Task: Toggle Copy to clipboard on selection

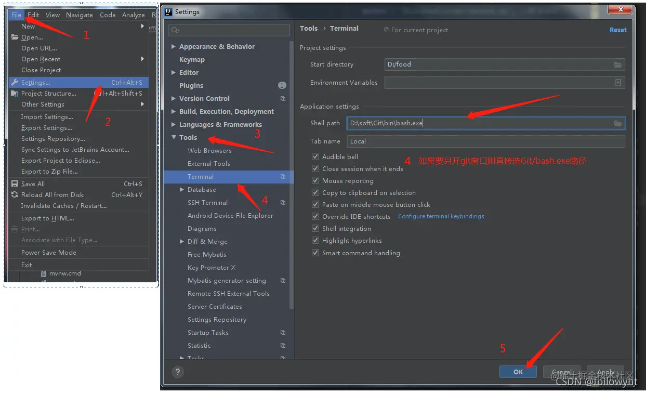Action: point(315,192)
